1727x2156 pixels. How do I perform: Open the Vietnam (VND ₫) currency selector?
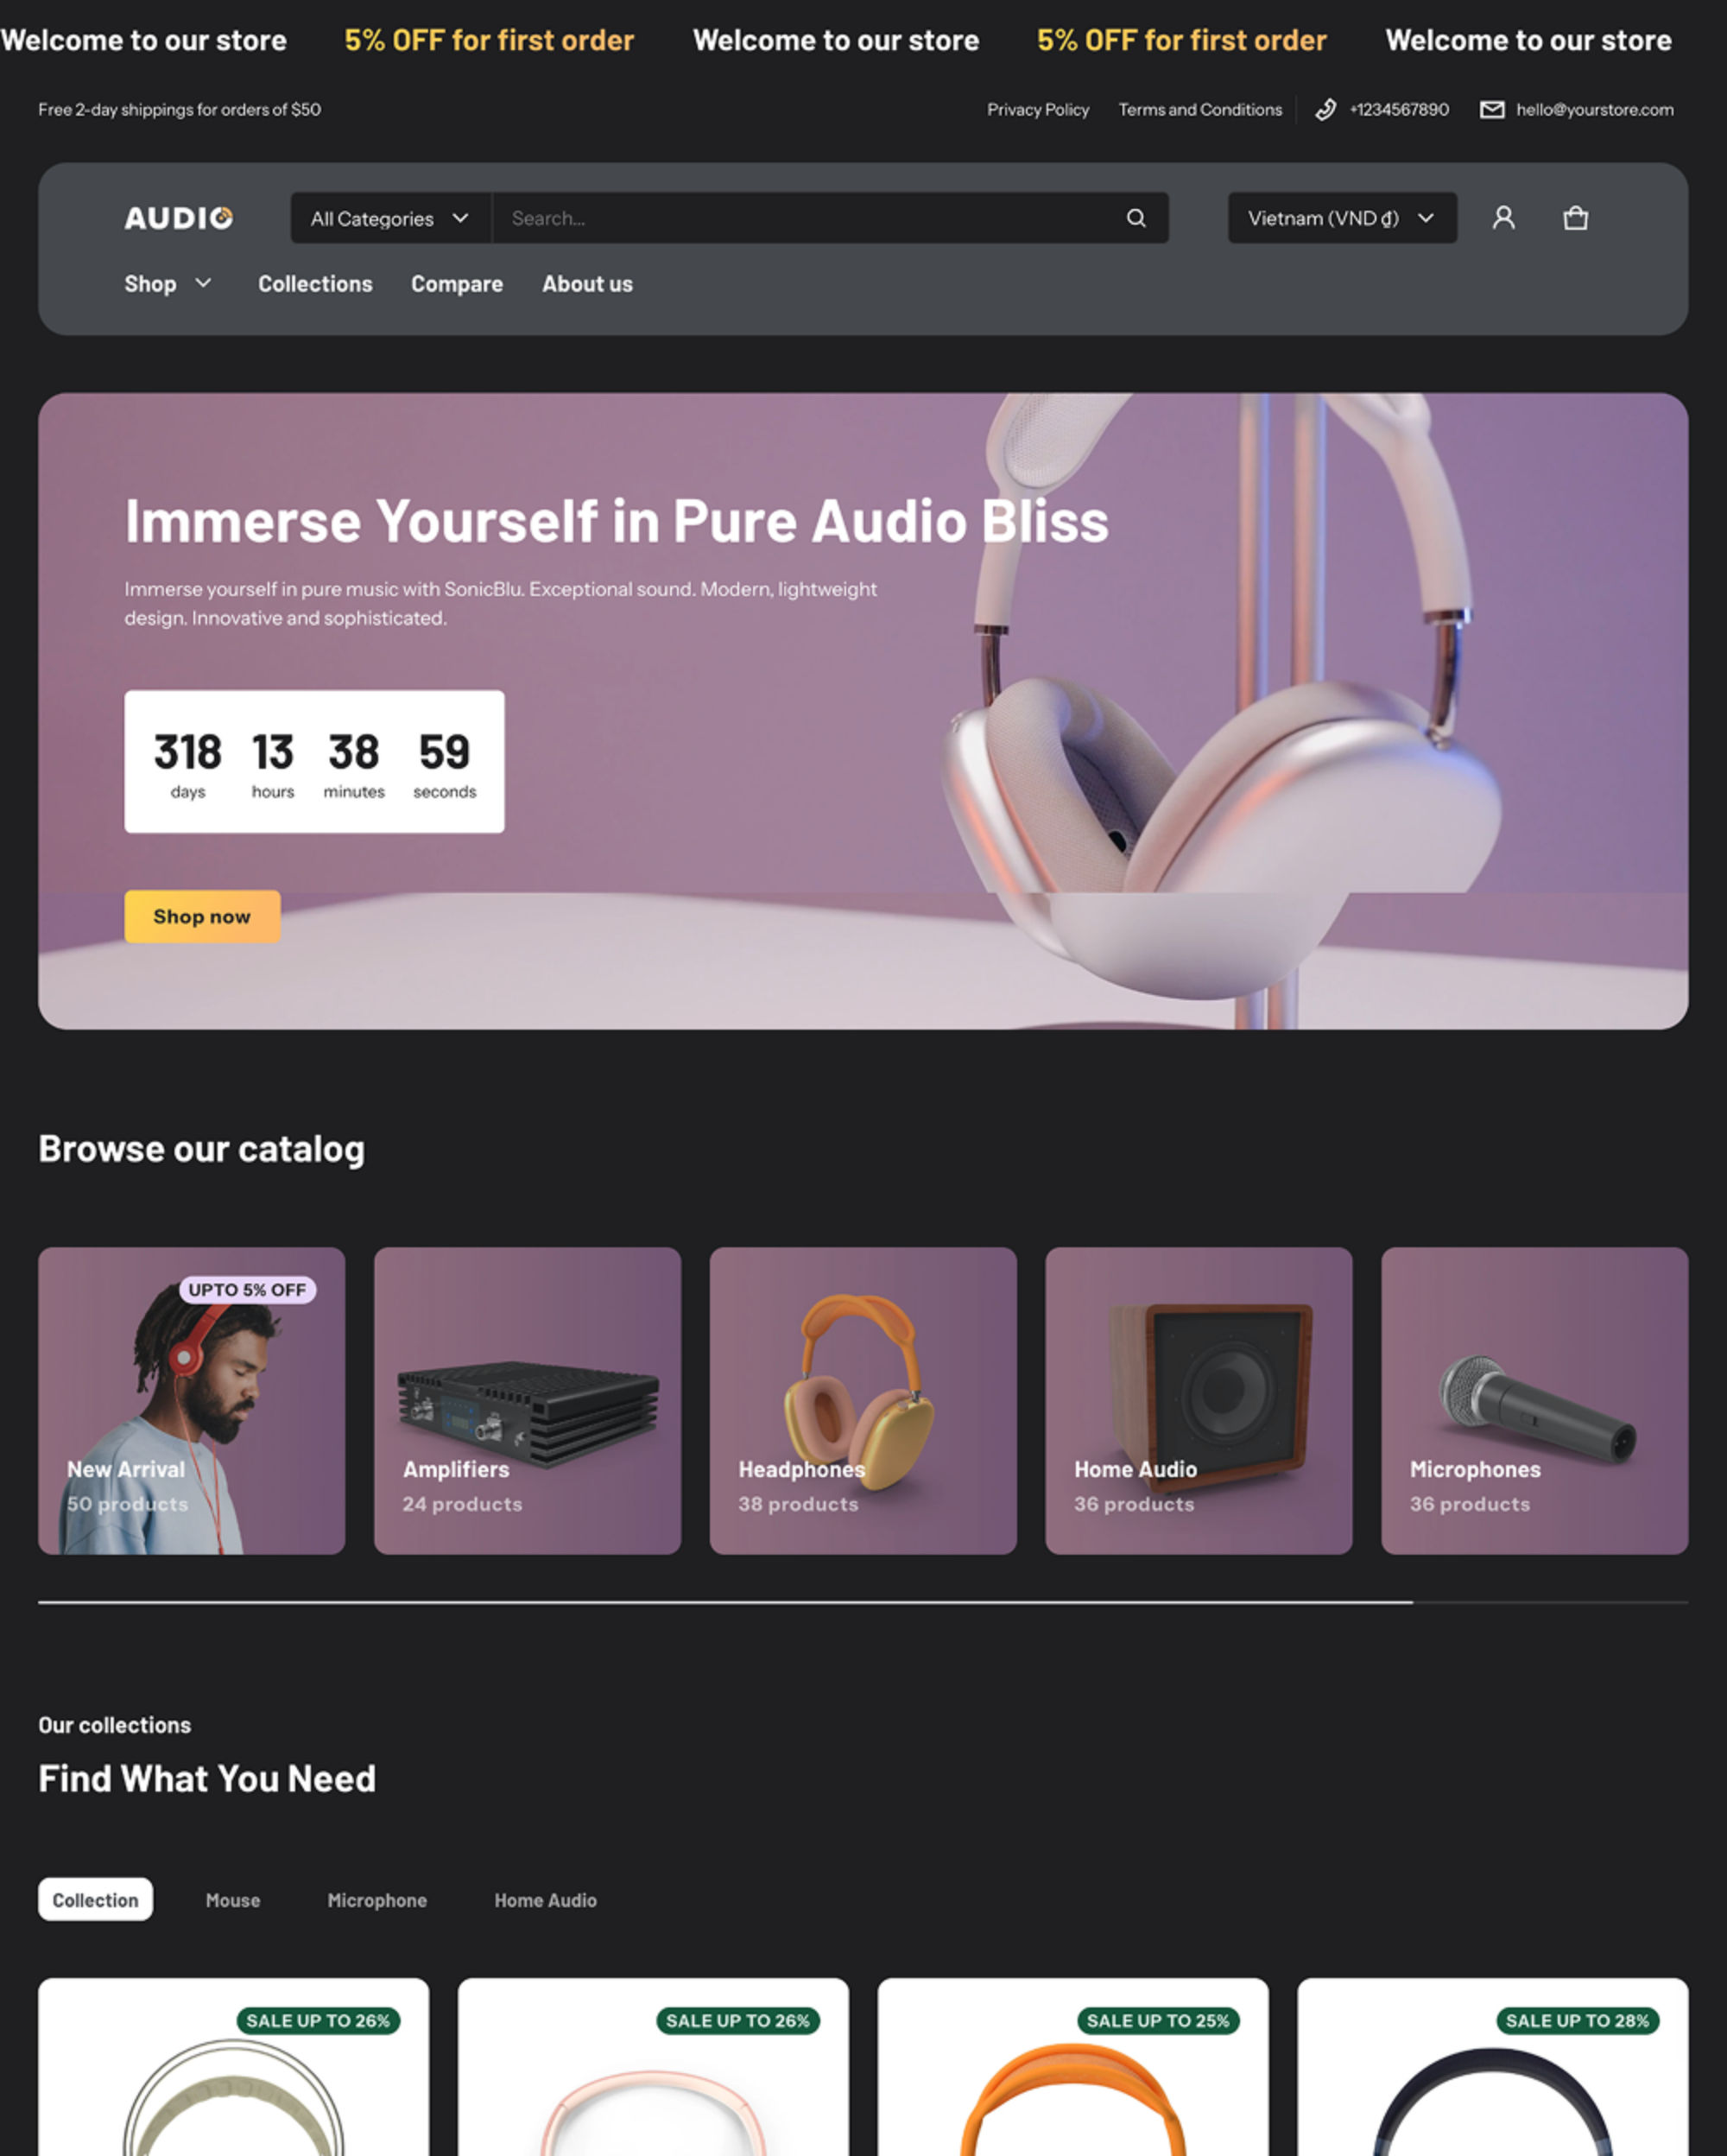(1341, 218)
